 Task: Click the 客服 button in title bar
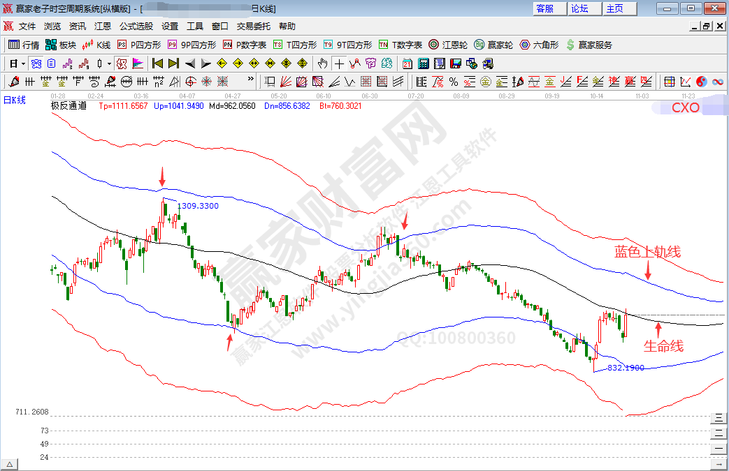click(546, 8)
